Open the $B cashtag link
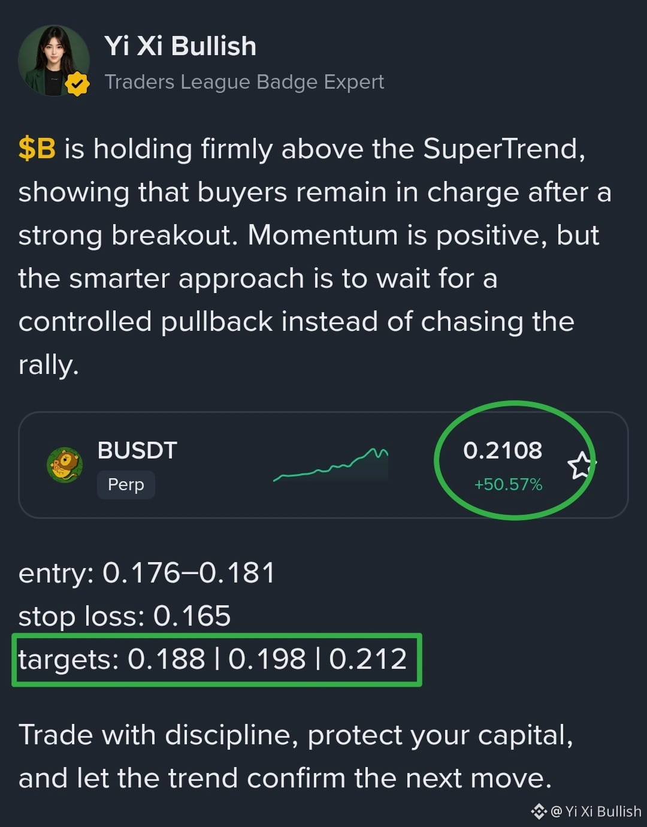The width and height of the screenshot is (647, 827). click(x=37, y=149)
